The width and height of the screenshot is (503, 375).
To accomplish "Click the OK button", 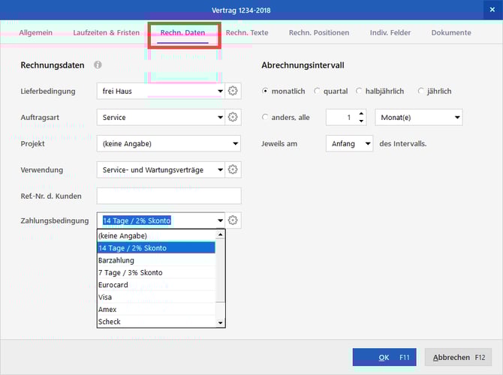I will point(384,357).
